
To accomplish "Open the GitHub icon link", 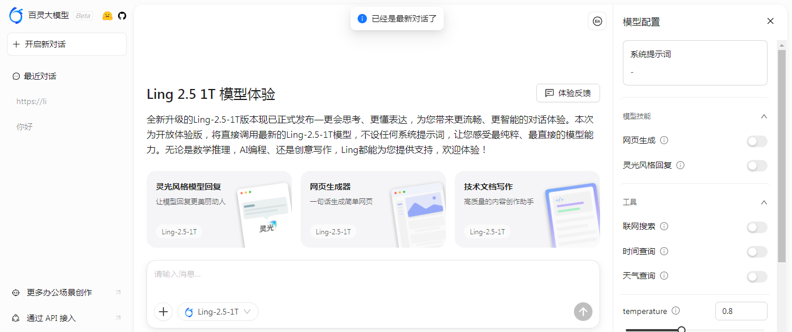I will coord(122,16).
